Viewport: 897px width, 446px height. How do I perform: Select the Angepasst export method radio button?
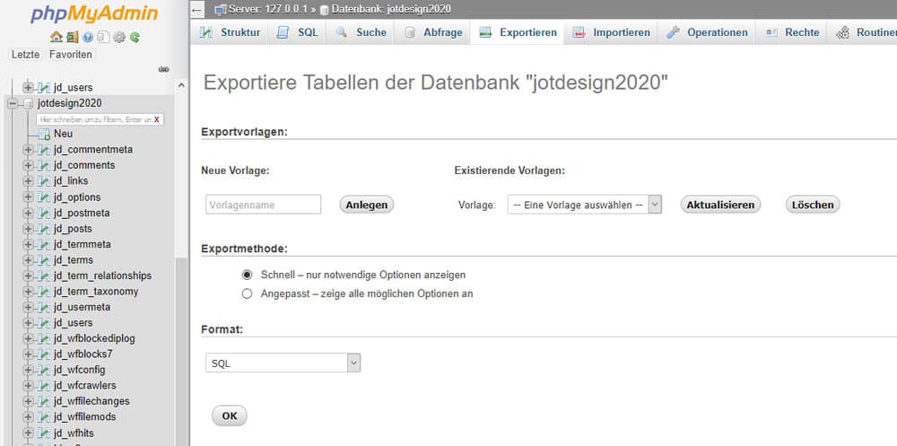248,293
